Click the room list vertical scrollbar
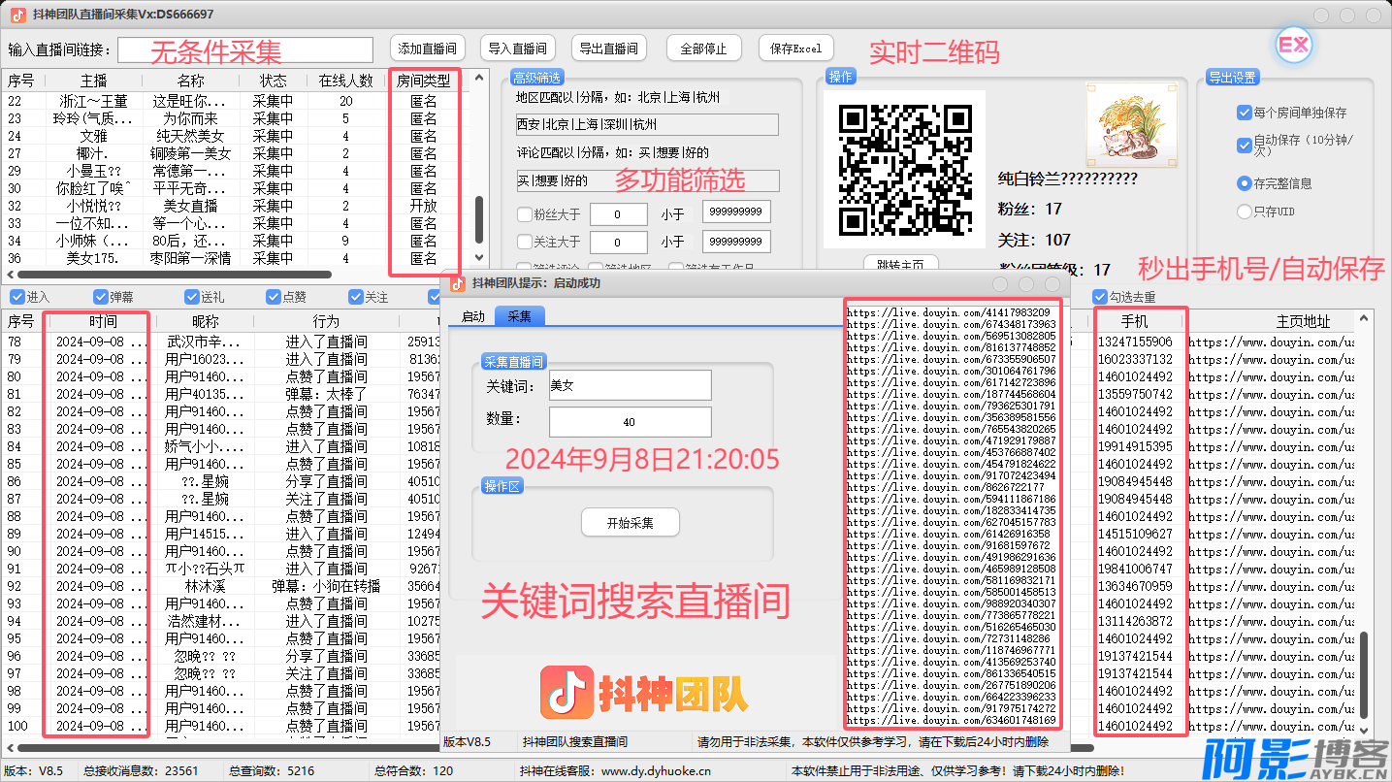Screen dimensions: 1392x782 coord(478,221)
